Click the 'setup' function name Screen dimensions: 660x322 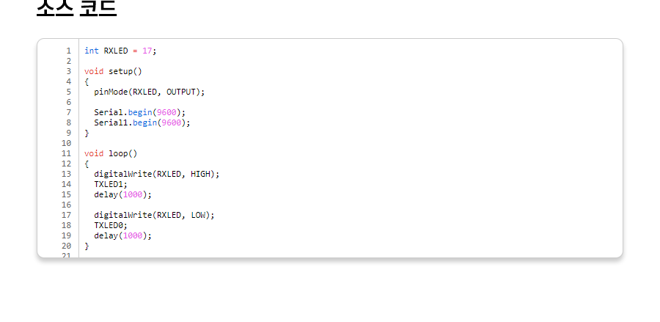[120, 71]
